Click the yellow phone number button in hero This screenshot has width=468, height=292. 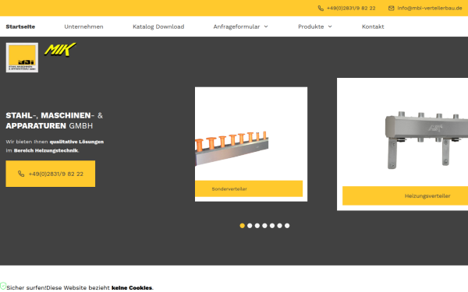click(x=51, y=174)
